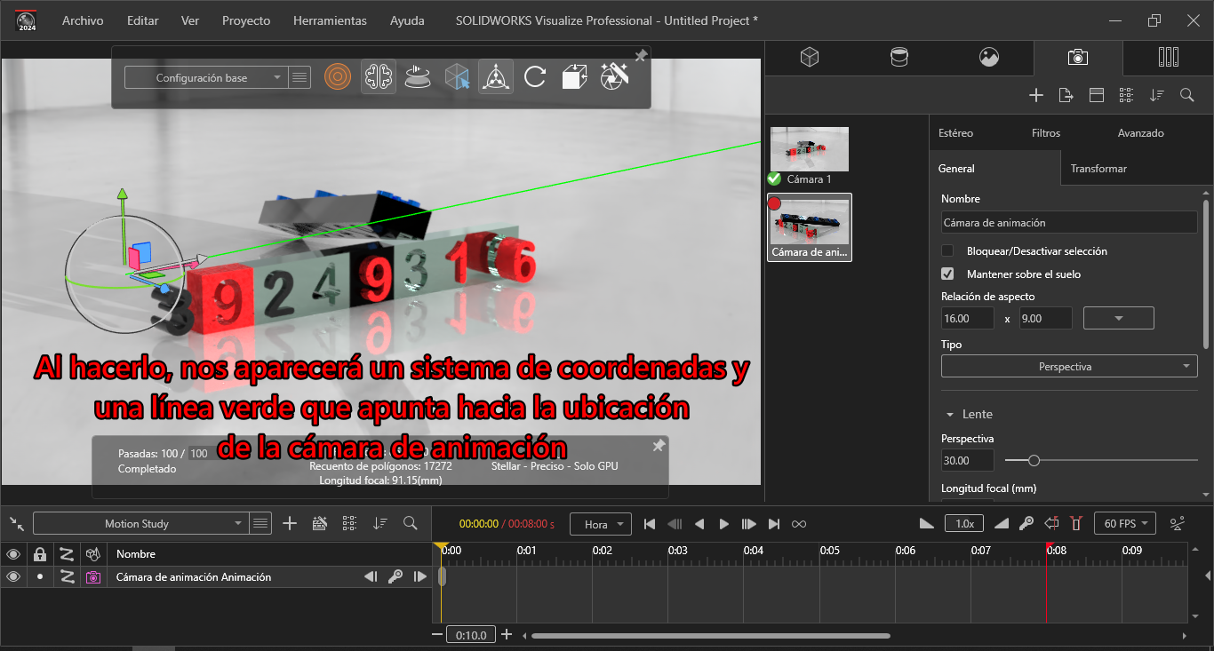Click the orange concentric rings render icon
The width and height of the screenshot is (1214, 651).
pos(337,77)
